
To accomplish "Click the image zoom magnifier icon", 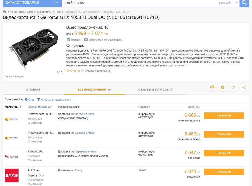I will tap(59, 72).
